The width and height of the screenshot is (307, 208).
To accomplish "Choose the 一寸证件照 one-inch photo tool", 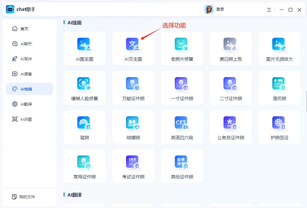I will (x=182, y=88).
